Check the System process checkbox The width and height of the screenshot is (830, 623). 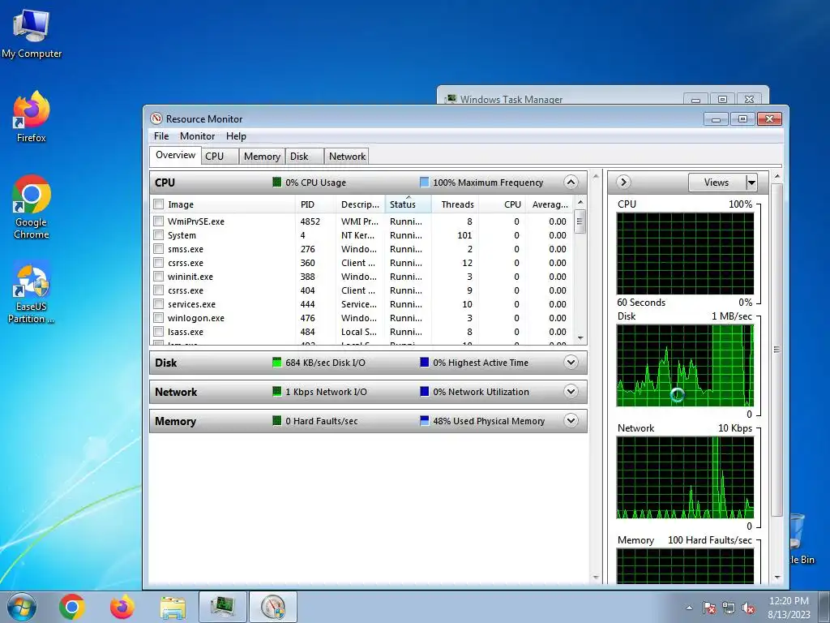point(158,234)
